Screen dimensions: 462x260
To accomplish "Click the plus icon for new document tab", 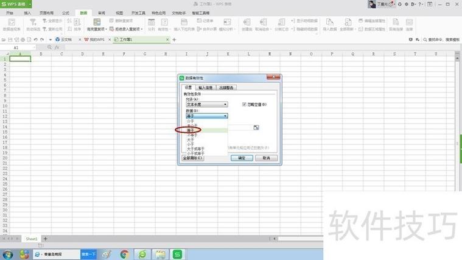I will point(174,40).
